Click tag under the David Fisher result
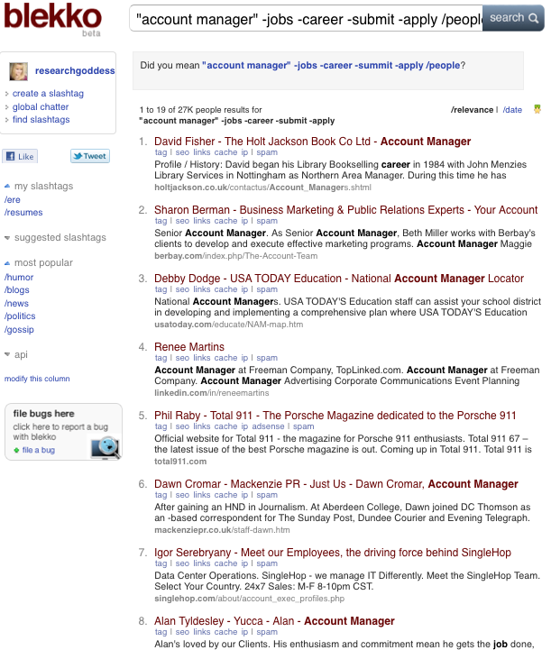The height and width of the screenshot is (650, 551). (161, 152)
